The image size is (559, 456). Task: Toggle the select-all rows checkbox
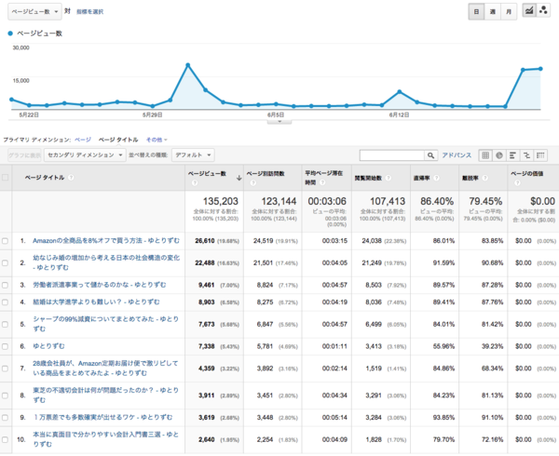6,177
